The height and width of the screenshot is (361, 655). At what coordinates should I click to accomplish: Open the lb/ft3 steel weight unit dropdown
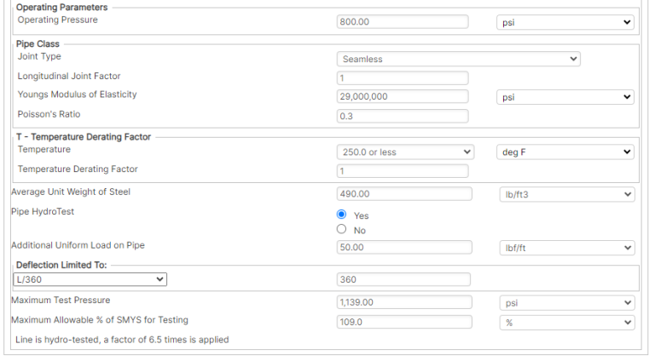point(566,194)
